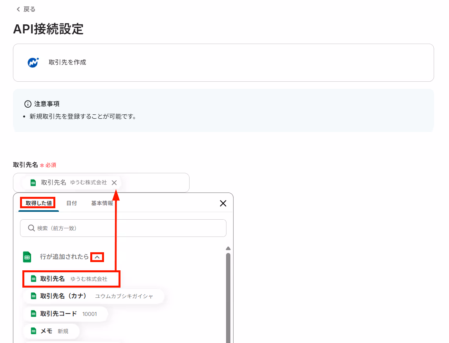Viewport: 449px width, 343px height.
Task: Click the 行が追加されたら section heading text
Action: pyautogui.click(x=64, y=257)
